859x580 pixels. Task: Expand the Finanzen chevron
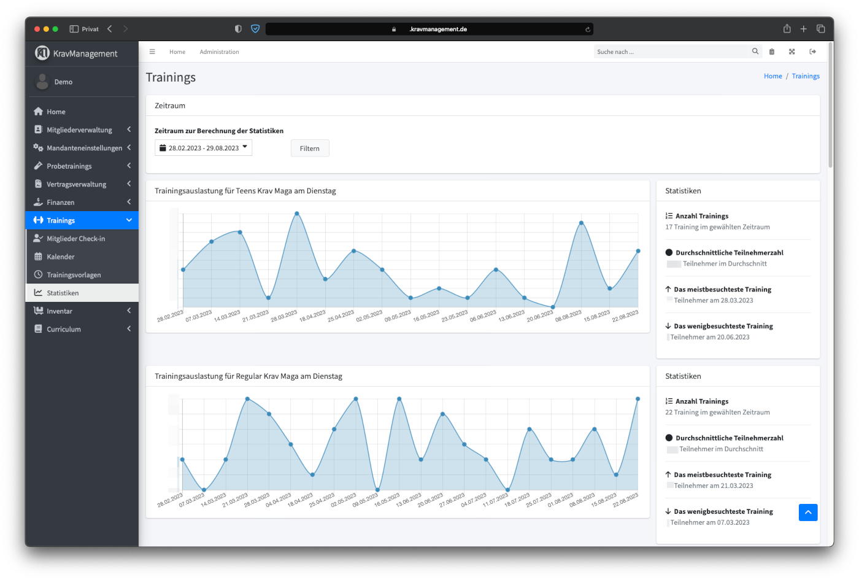129,202
